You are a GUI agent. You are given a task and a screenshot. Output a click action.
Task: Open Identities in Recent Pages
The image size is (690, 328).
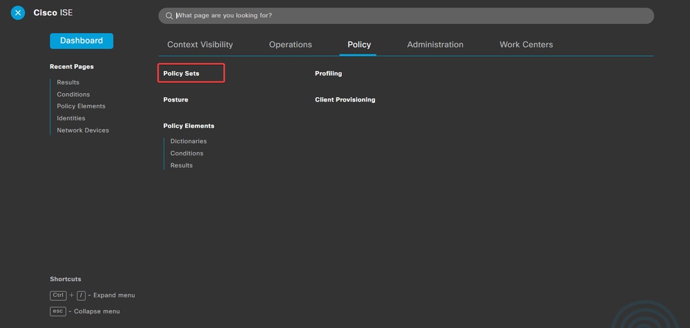(x=71, y=118)
